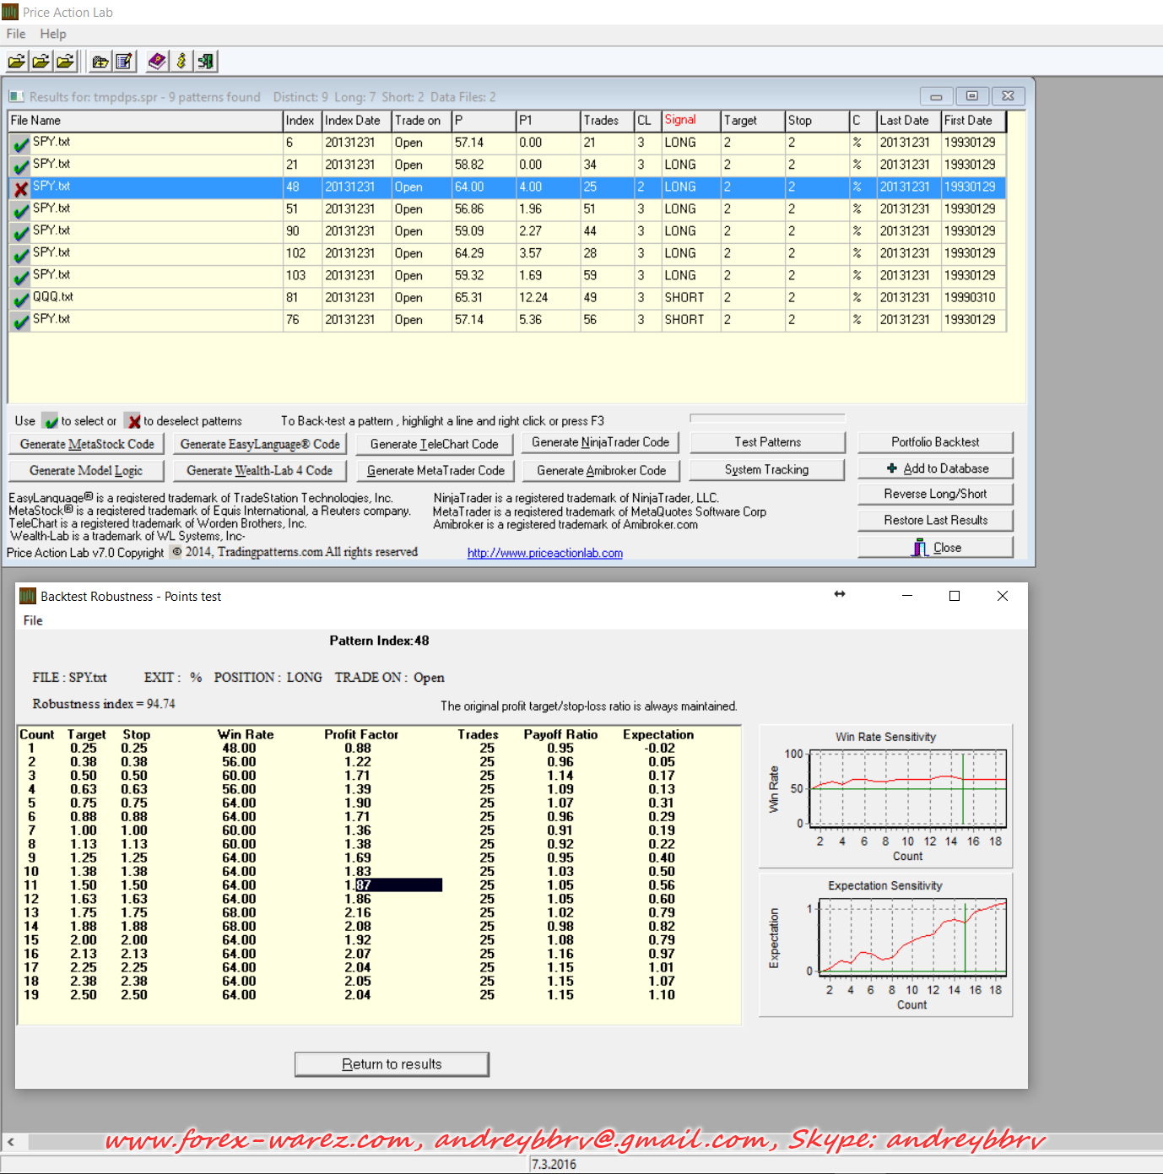Screen dimensions: 1163x1174
Task: Click the third open-folder toolbar icon
Action: tap(65, 62)
